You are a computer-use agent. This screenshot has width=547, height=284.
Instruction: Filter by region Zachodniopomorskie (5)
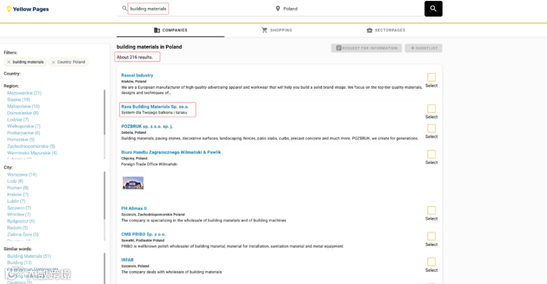point(31,146)
